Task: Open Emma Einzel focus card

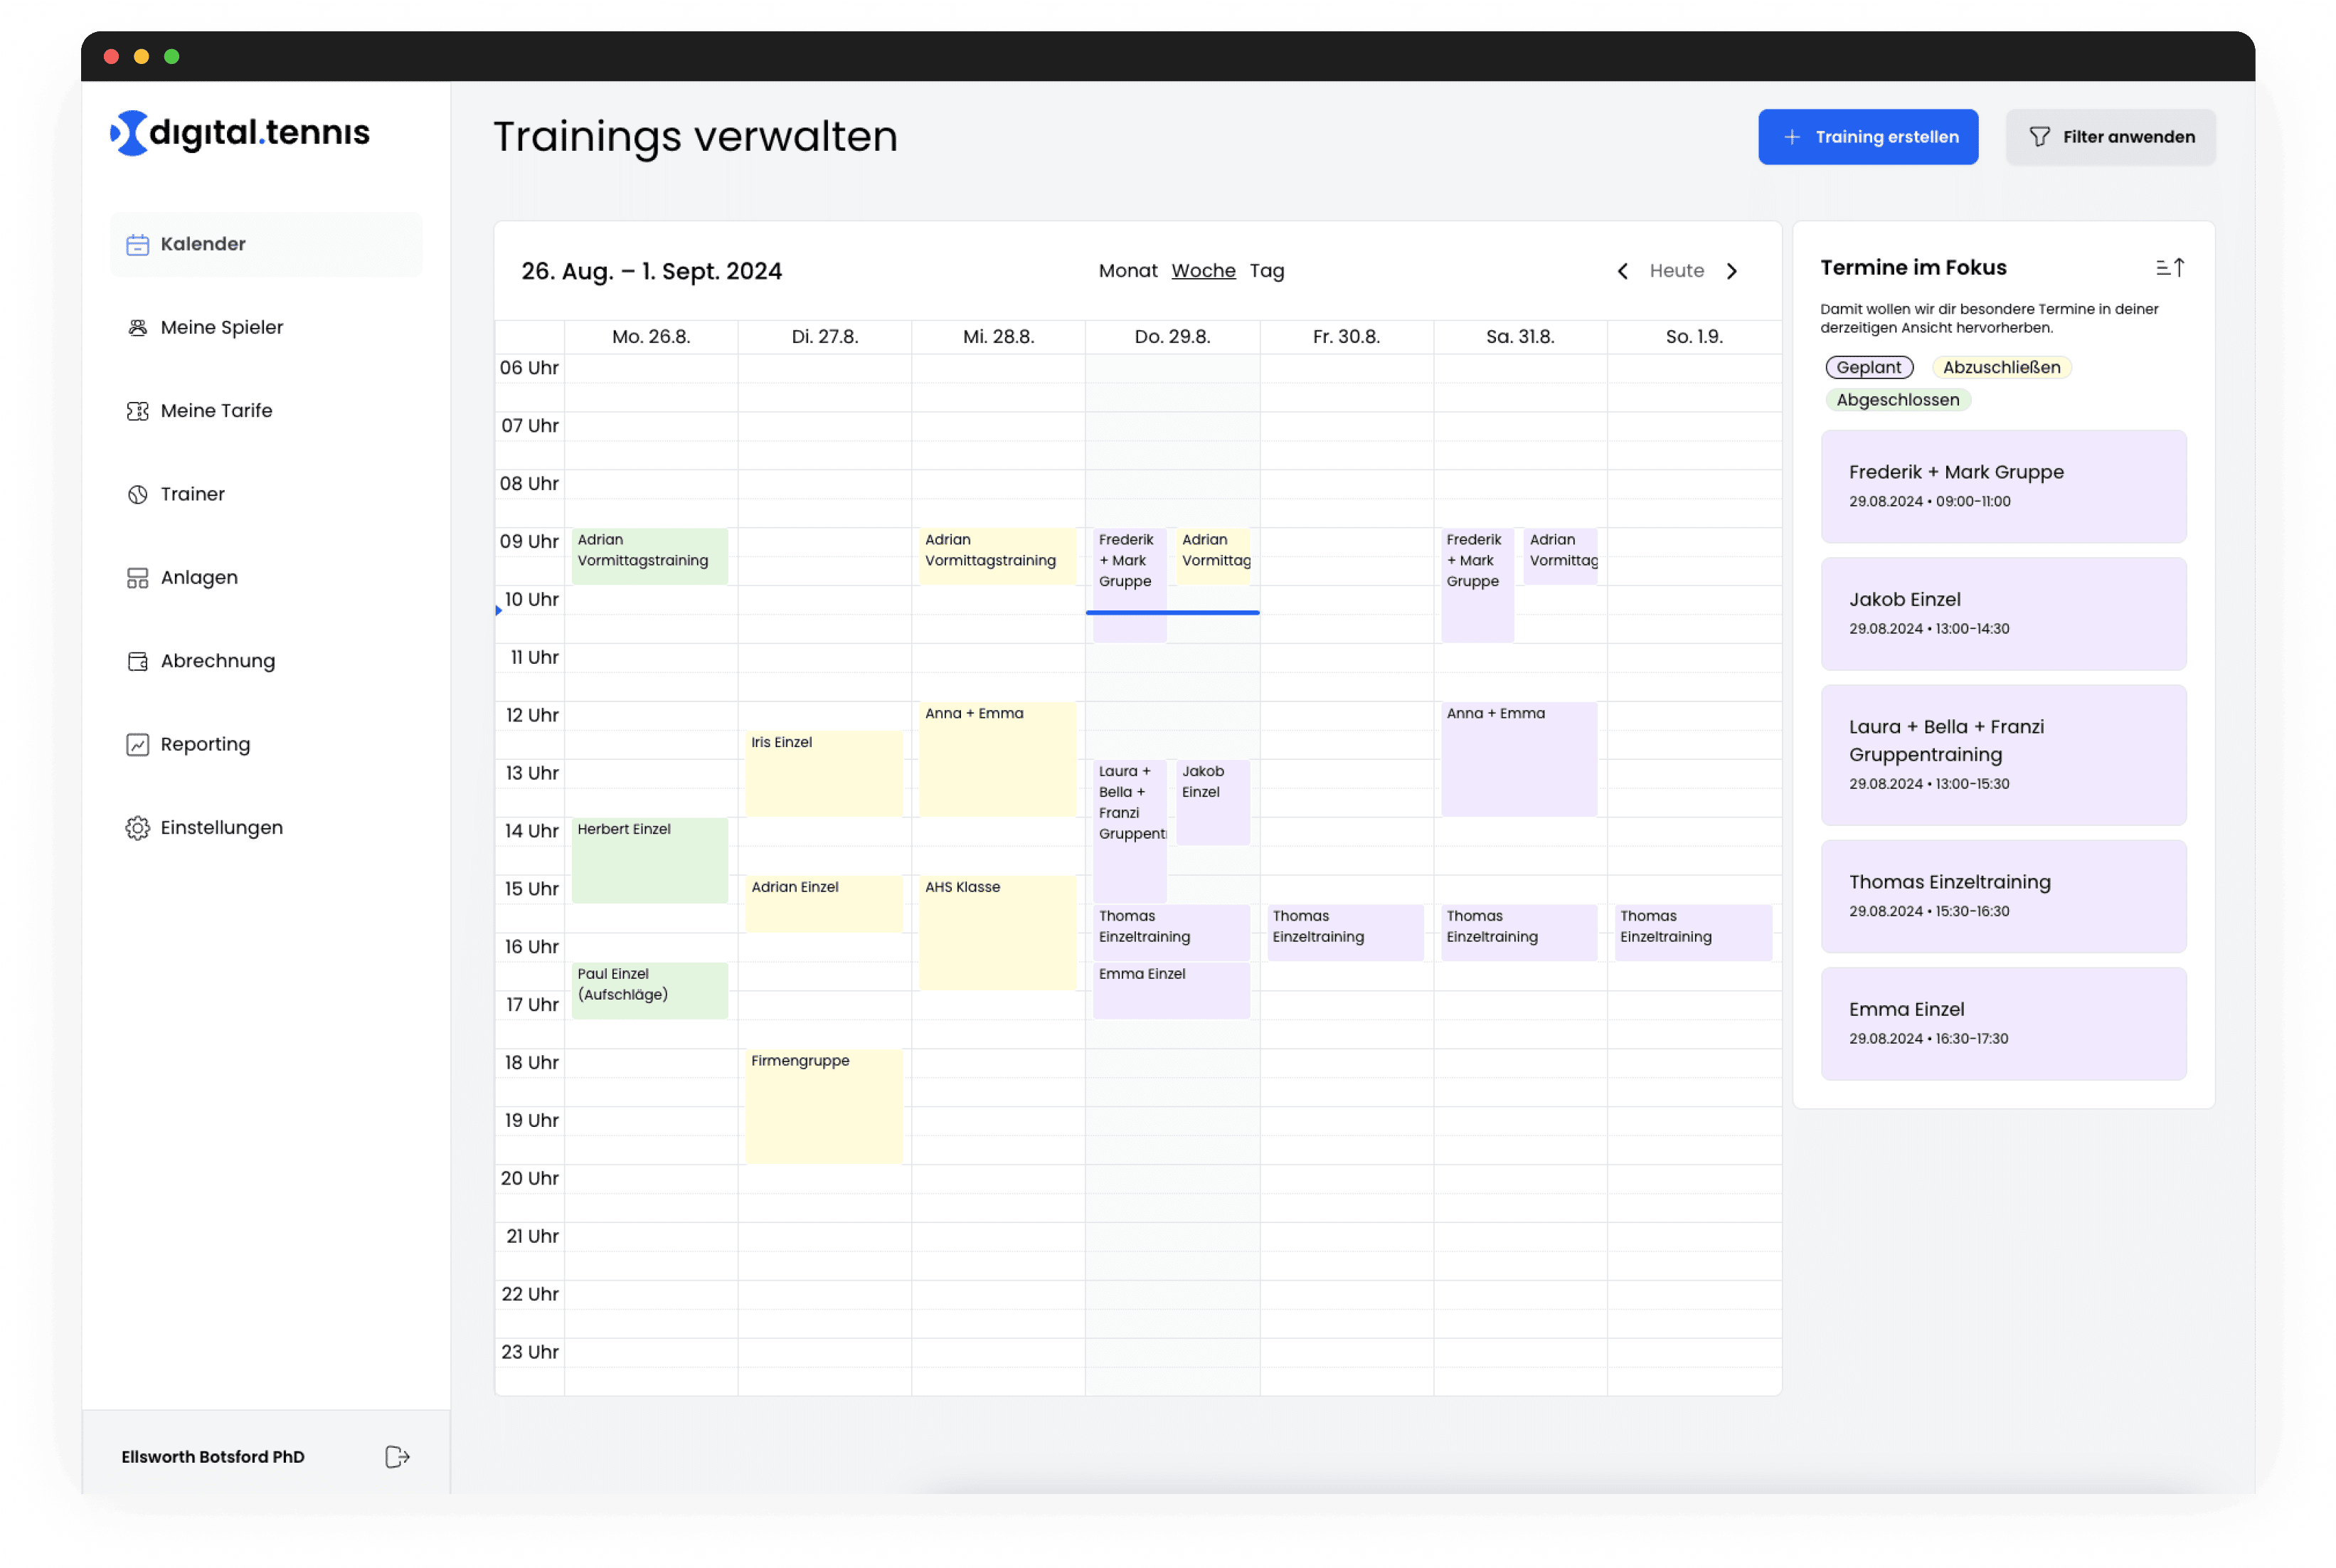Action: pos(2003,1024)
